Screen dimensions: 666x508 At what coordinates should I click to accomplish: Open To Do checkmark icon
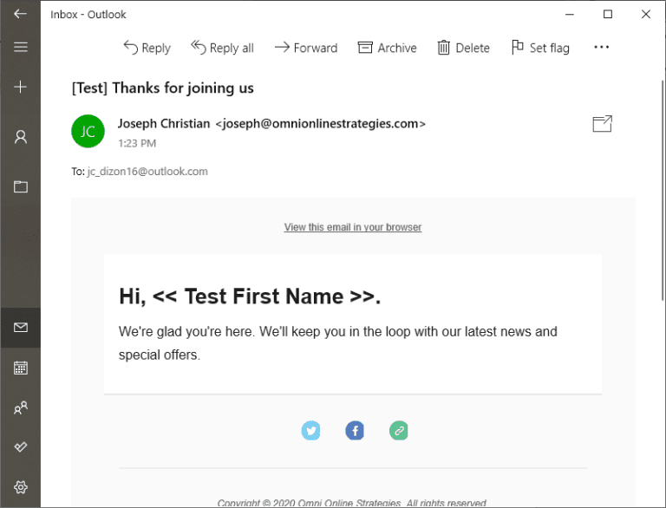coord(20,446)
